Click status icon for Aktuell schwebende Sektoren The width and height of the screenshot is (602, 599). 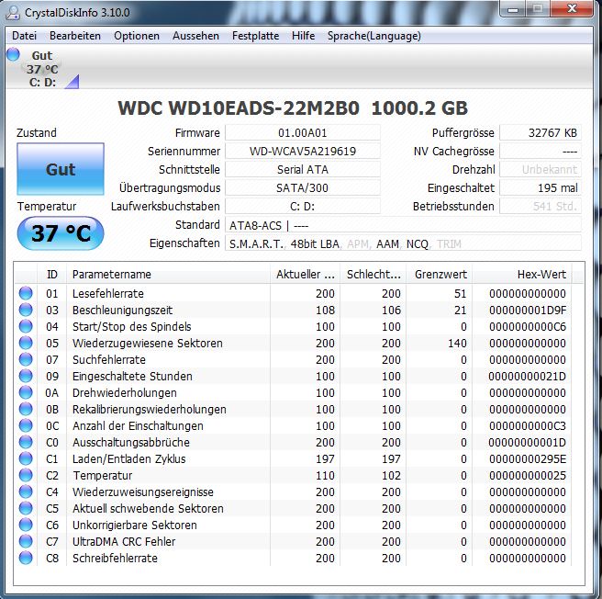[x=26, y=508]
